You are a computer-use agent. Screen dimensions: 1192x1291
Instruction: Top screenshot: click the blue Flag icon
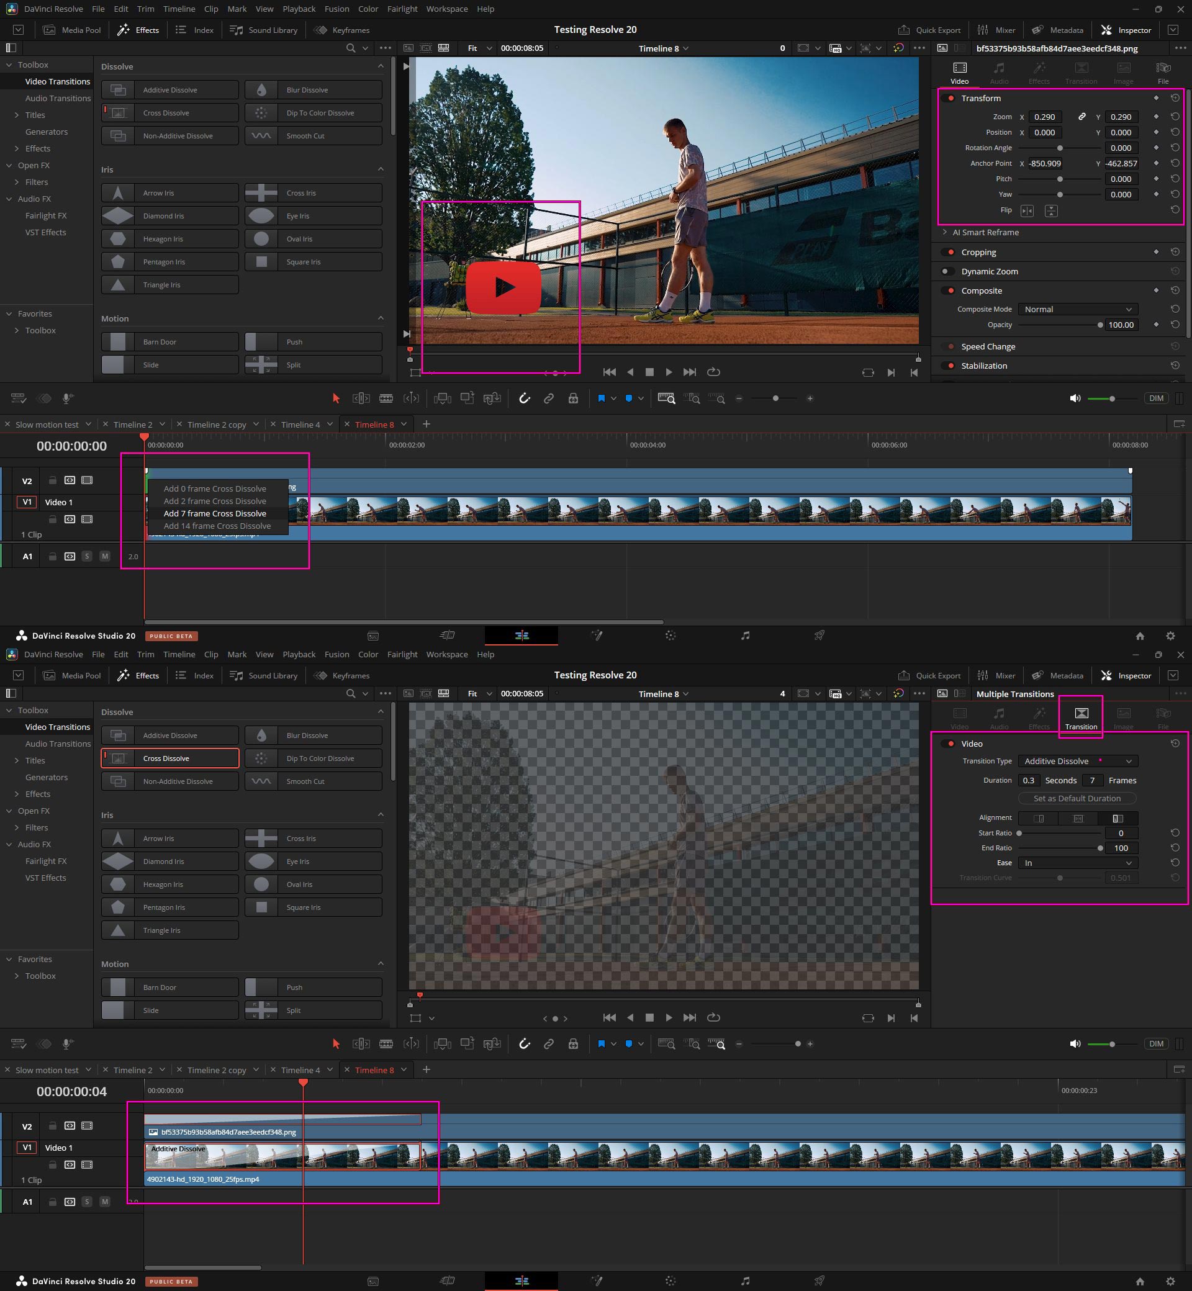(x=601, y=398)
